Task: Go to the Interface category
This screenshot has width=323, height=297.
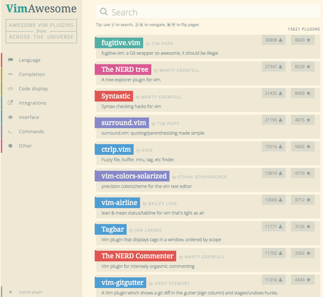Action: coord(29,117)
